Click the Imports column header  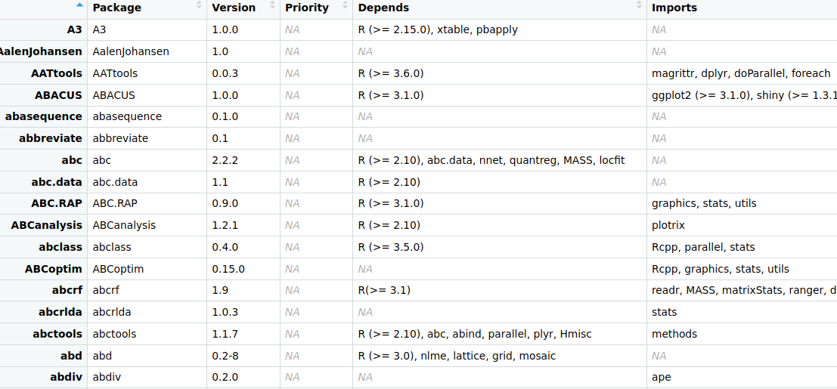[742, 8]
